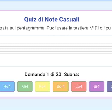Click the top line of the staff
This screenshot has width=112, height=110.
click(56, 44)
